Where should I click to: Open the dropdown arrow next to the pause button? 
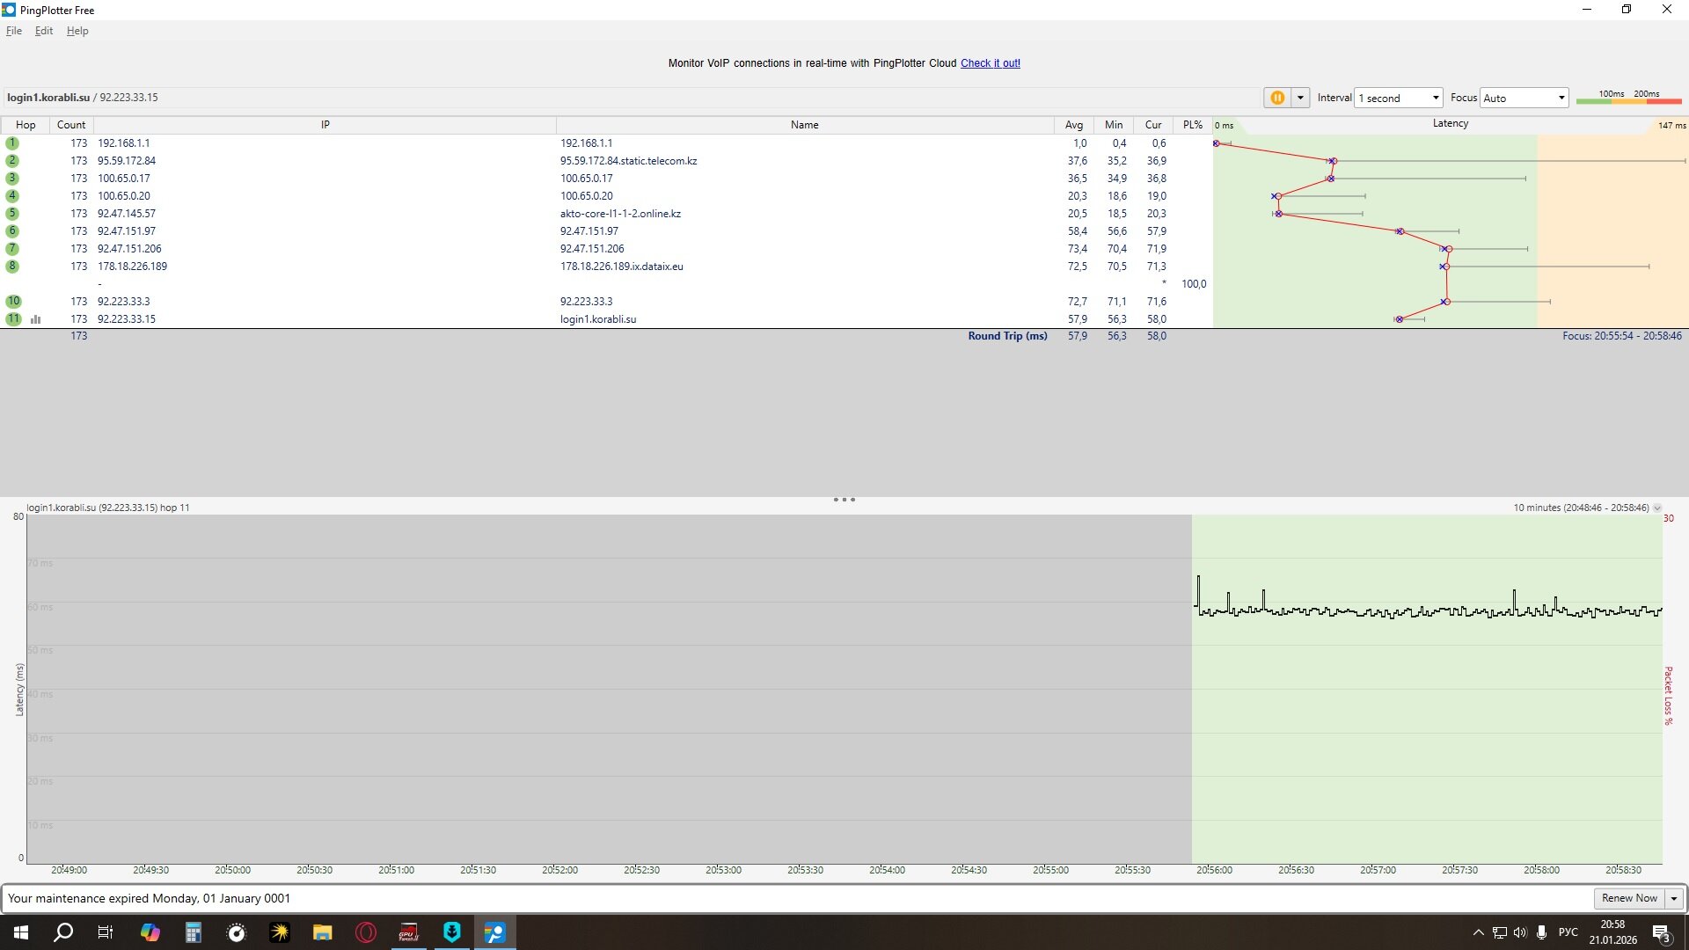[x=1300, y=98]
